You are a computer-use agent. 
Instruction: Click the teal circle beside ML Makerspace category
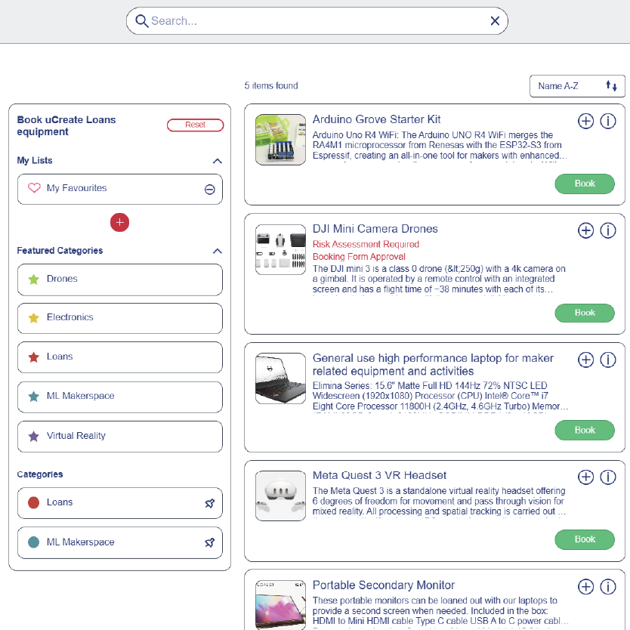click(34, 542)
